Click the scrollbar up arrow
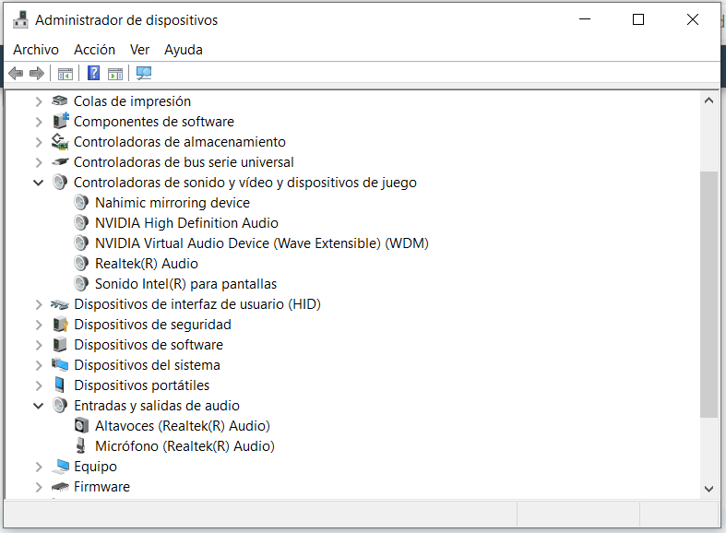 coord(708,101)
